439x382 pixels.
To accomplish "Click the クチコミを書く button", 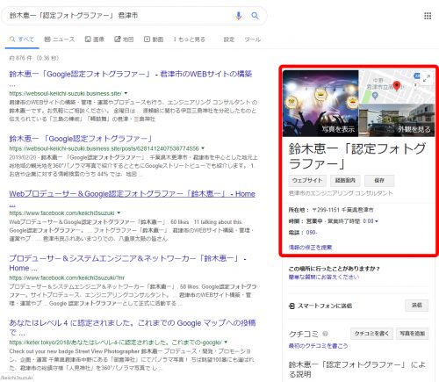I will pos(371,334).
